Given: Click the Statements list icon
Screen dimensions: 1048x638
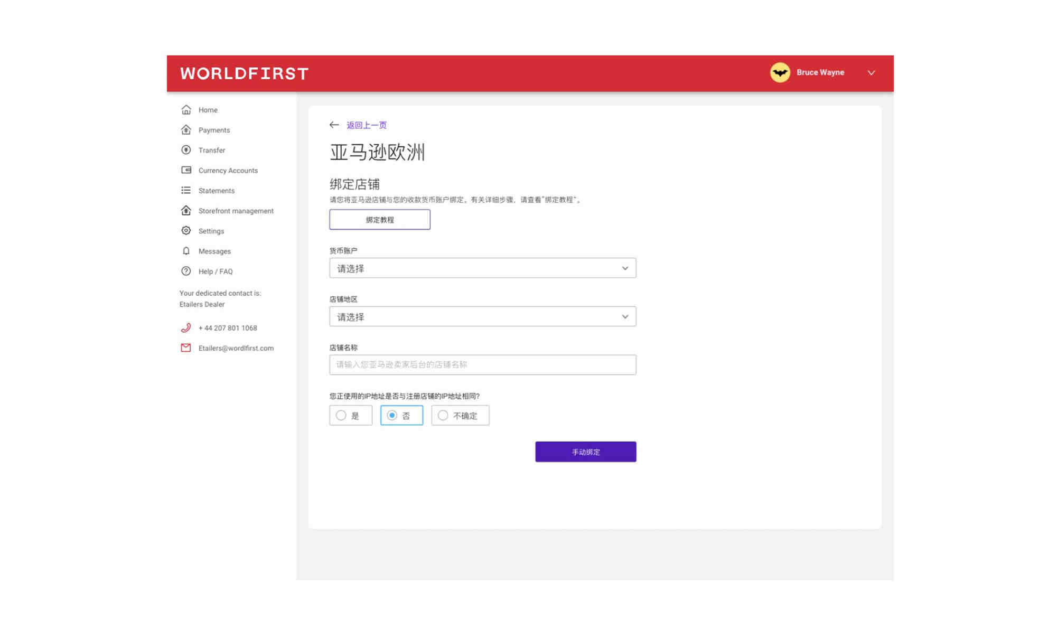Looking at the screenshot, I should (x=186, y=190).
